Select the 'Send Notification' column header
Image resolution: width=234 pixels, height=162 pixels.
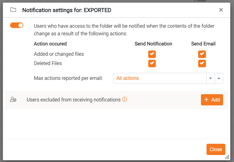(153, 44)
